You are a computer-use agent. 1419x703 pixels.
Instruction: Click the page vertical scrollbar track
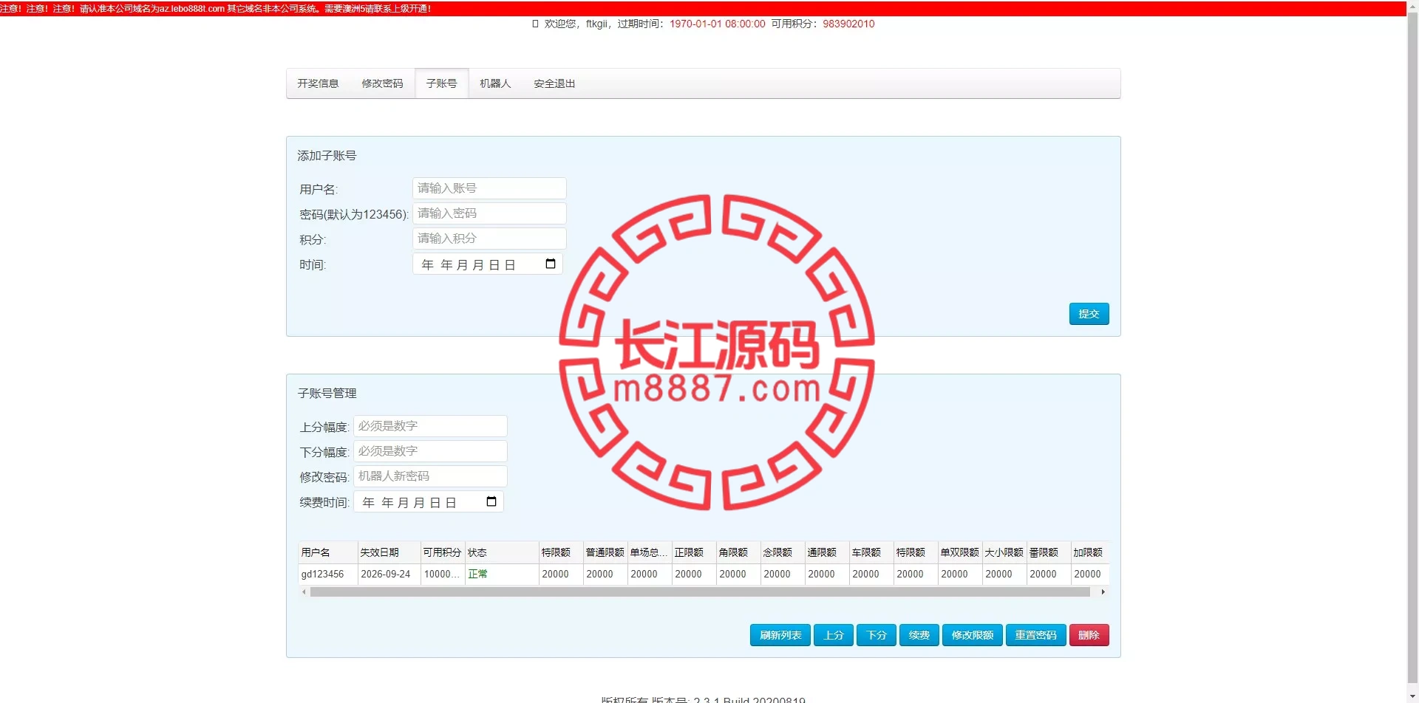[x=1412, y=351]
